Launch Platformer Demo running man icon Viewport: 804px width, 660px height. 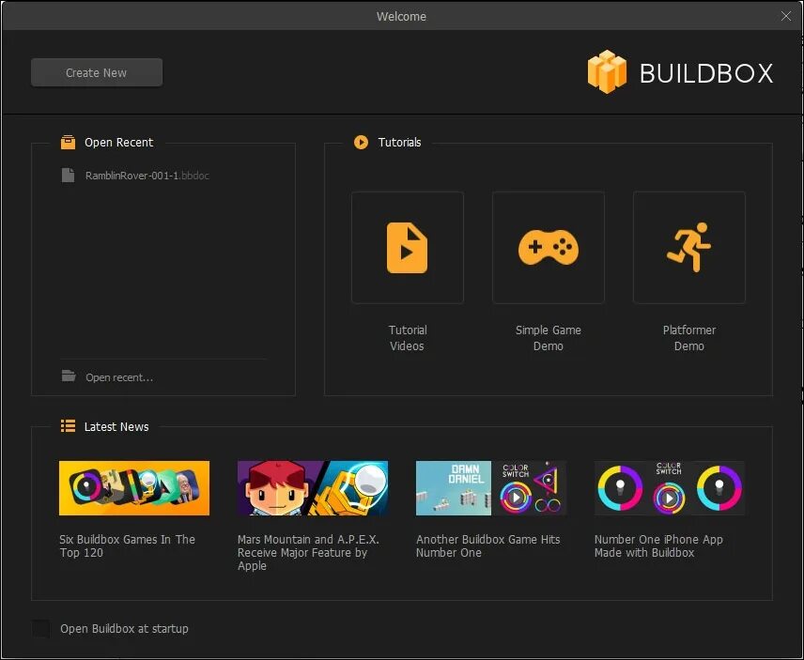pyautogui.click(x=689, y=248)
